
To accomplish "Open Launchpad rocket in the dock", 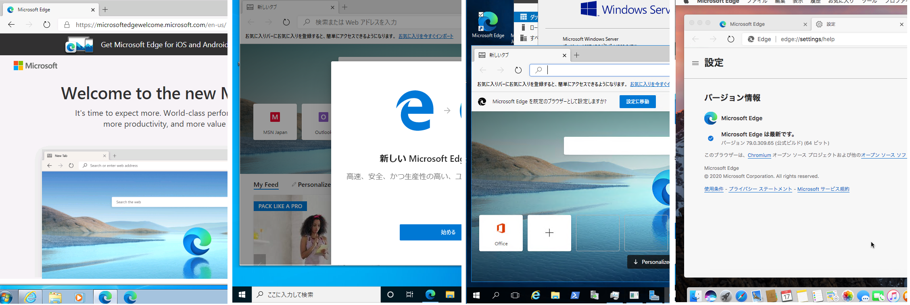I will pos(726,296).
